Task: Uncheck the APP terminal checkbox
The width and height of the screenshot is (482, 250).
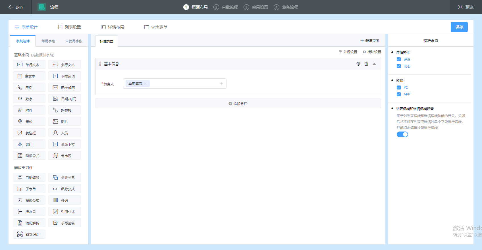Action: tap(399, 94)
